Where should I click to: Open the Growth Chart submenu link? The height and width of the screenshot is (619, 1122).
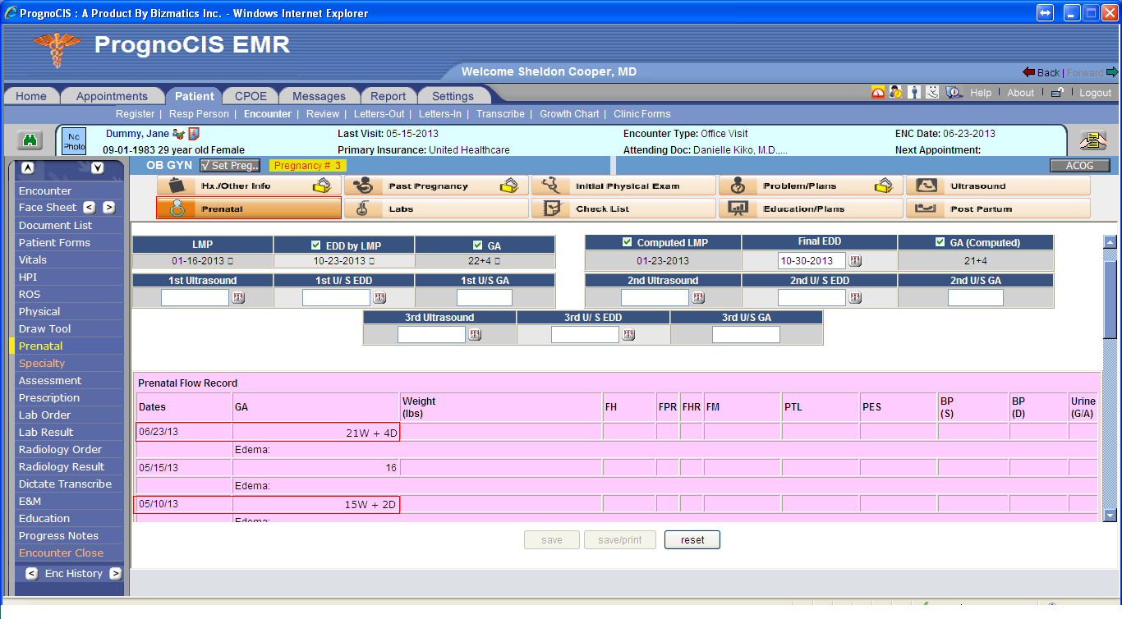[569, 114]
